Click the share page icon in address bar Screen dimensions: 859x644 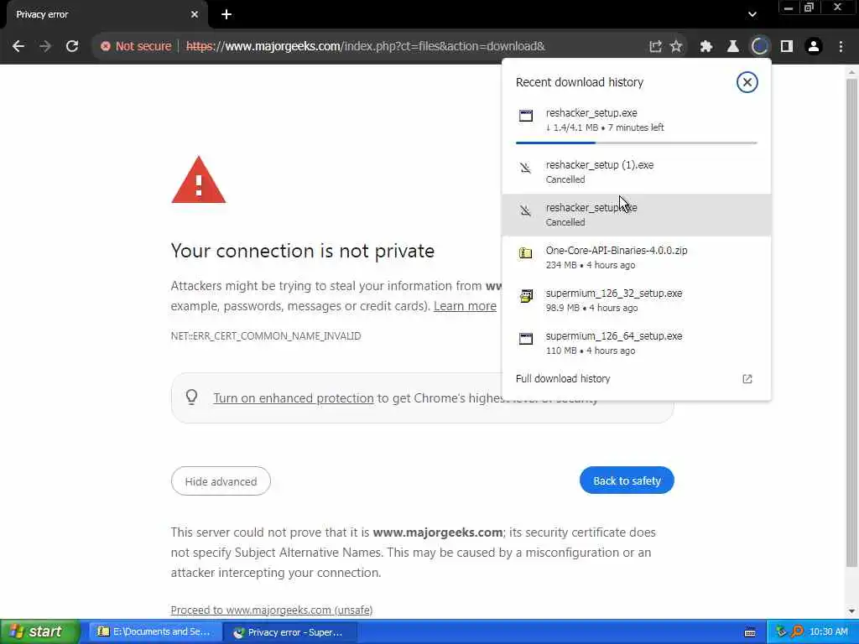(655, 46)
